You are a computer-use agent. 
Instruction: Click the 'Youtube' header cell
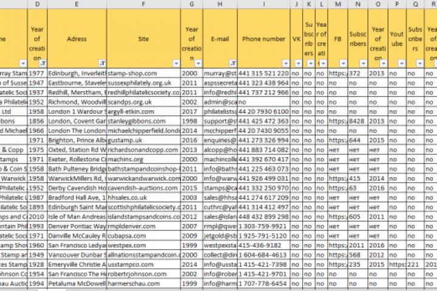(x=397, y=39)
